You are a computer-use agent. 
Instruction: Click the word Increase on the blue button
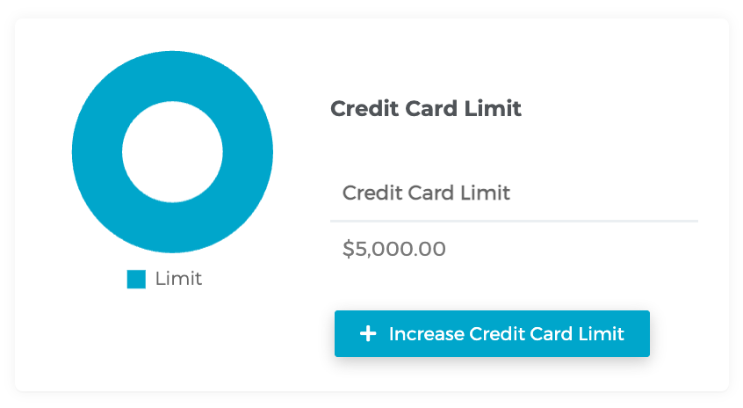click(x=427, y=334)
